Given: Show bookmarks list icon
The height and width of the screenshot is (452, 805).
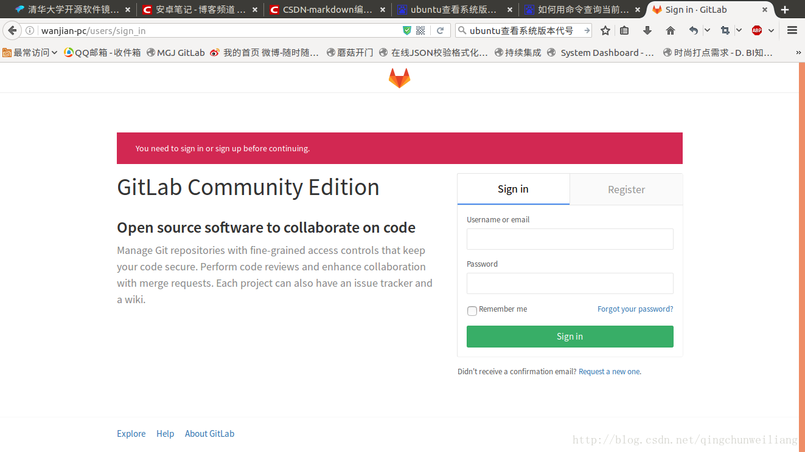Looking at the screenshot, I should pos(624,30).
